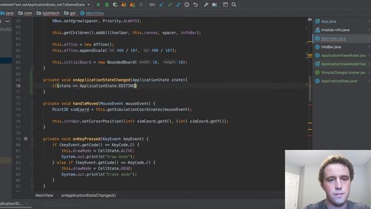Screen dimensions: 371x209
Task: Fold the else if KeyCode.E block
Action: click(x=32, y=163)
